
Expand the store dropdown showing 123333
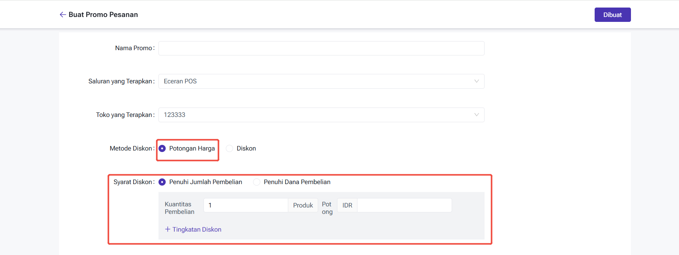318,115
